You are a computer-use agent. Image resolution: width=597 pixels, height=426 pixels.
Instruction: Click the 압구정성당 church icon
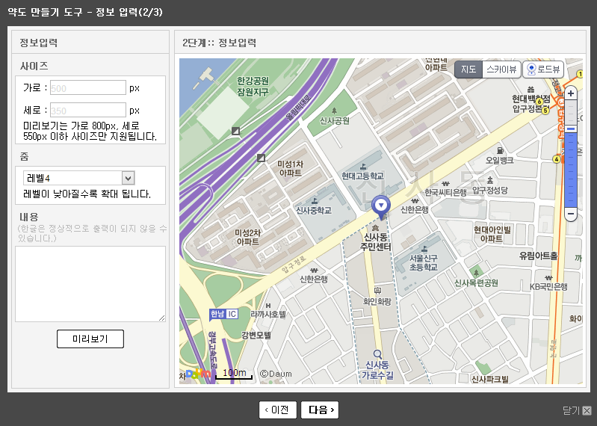click(490, 180)
